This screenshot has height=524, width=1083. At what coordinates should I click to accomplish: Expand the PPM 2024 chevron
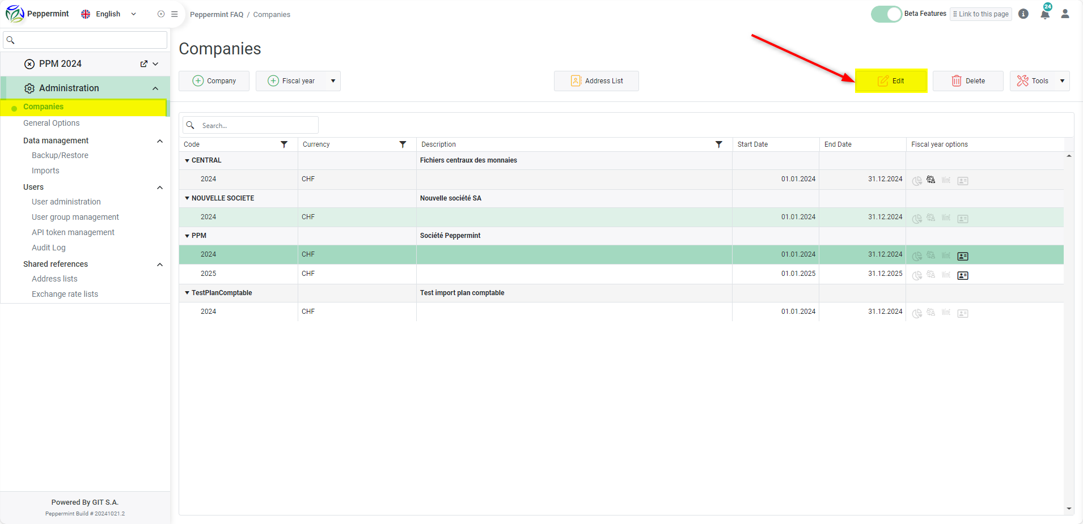pos(155,64)
